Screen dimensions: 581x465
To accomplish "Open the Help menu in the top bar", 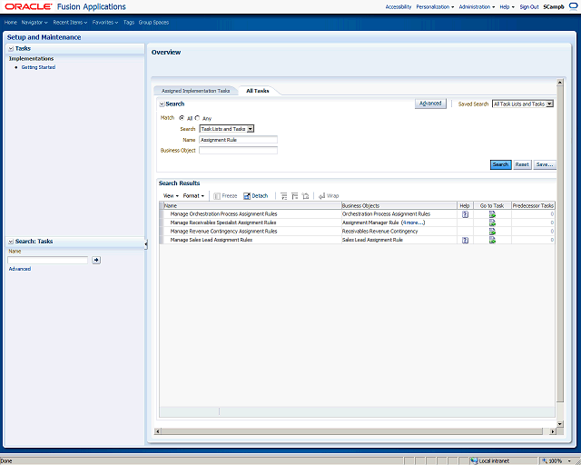I will coord(507,6).
